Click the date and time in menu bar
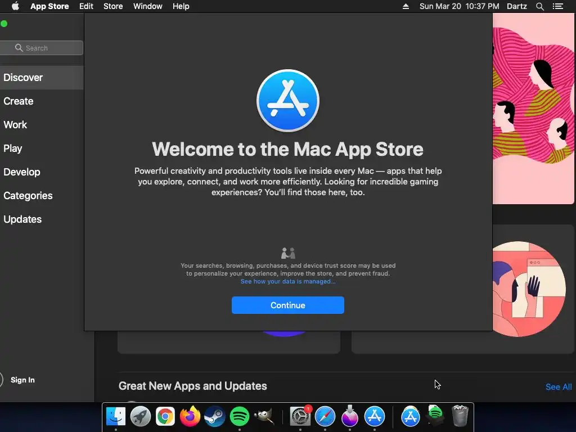 459,6
